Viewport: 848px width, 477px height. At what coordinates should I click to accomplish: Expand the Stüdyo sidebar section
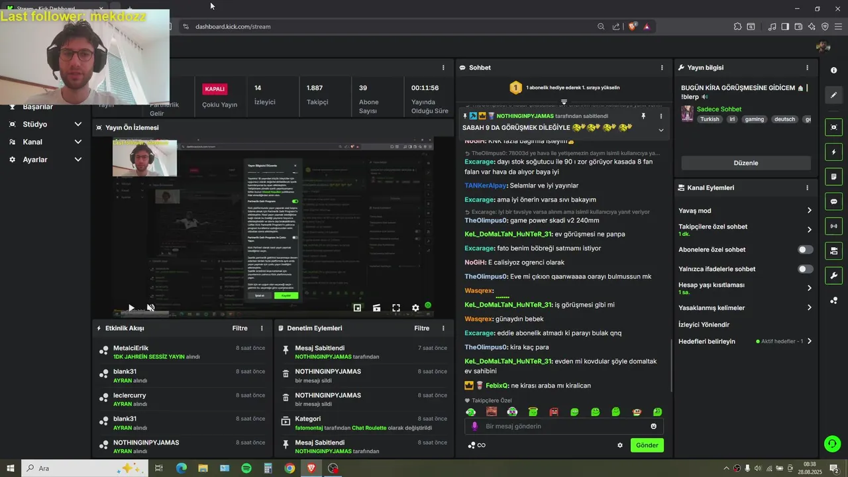coord(78,124)
